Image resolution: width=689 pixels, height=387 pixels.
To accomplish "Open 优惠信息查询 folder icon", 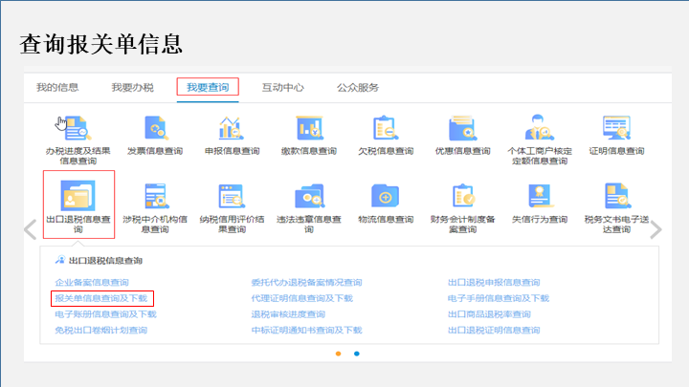I will click(x=462, y=128).
